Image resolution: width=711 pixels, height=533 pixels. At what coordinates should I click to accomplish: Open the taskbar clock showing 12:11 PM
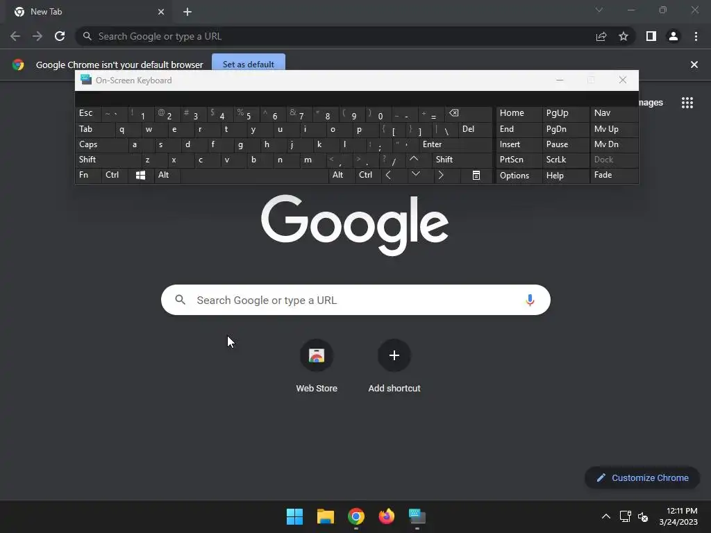pos(678,516)
